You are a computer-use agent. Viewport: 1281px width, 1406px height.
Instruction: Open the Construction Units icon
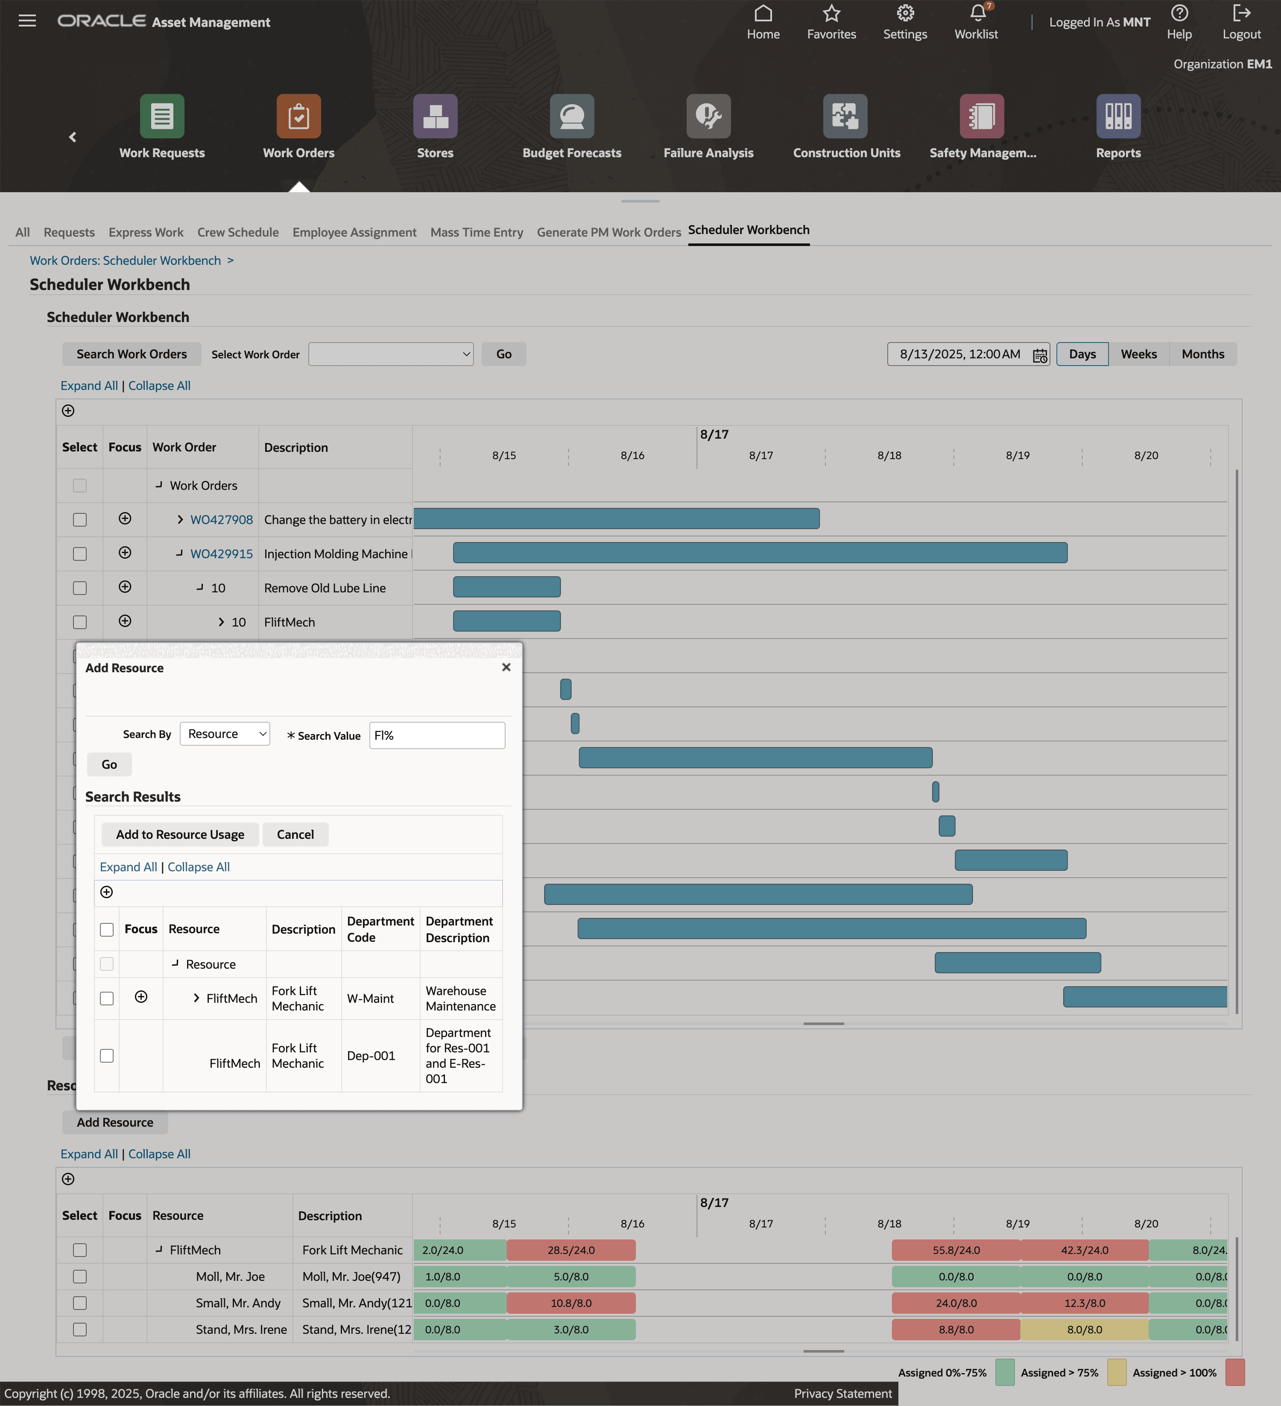(845, 117)
